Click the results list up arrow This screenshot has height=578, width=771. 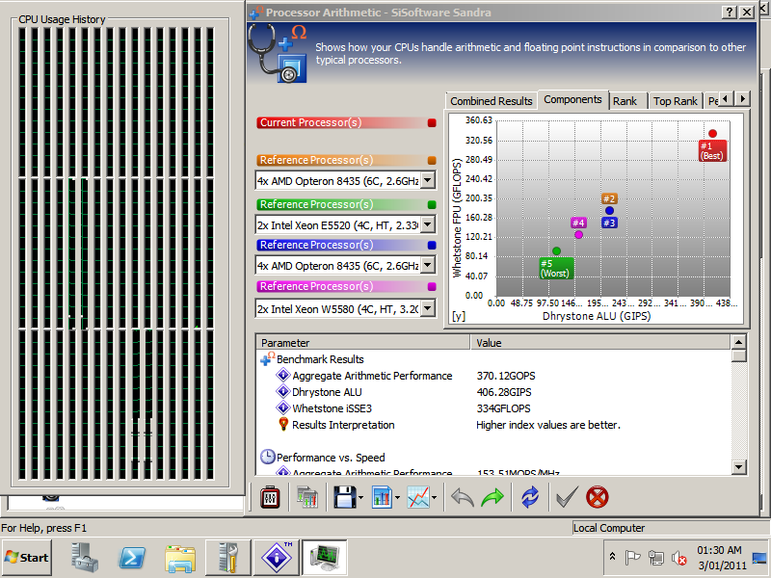(738, 342)
